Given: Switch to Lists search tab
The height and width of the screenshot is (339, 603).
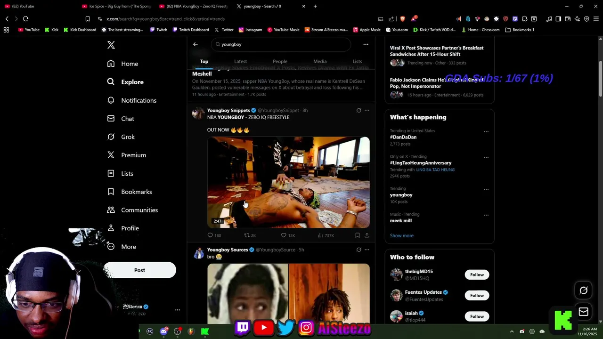Looking at the screenshot, I should tap(357, 61).
